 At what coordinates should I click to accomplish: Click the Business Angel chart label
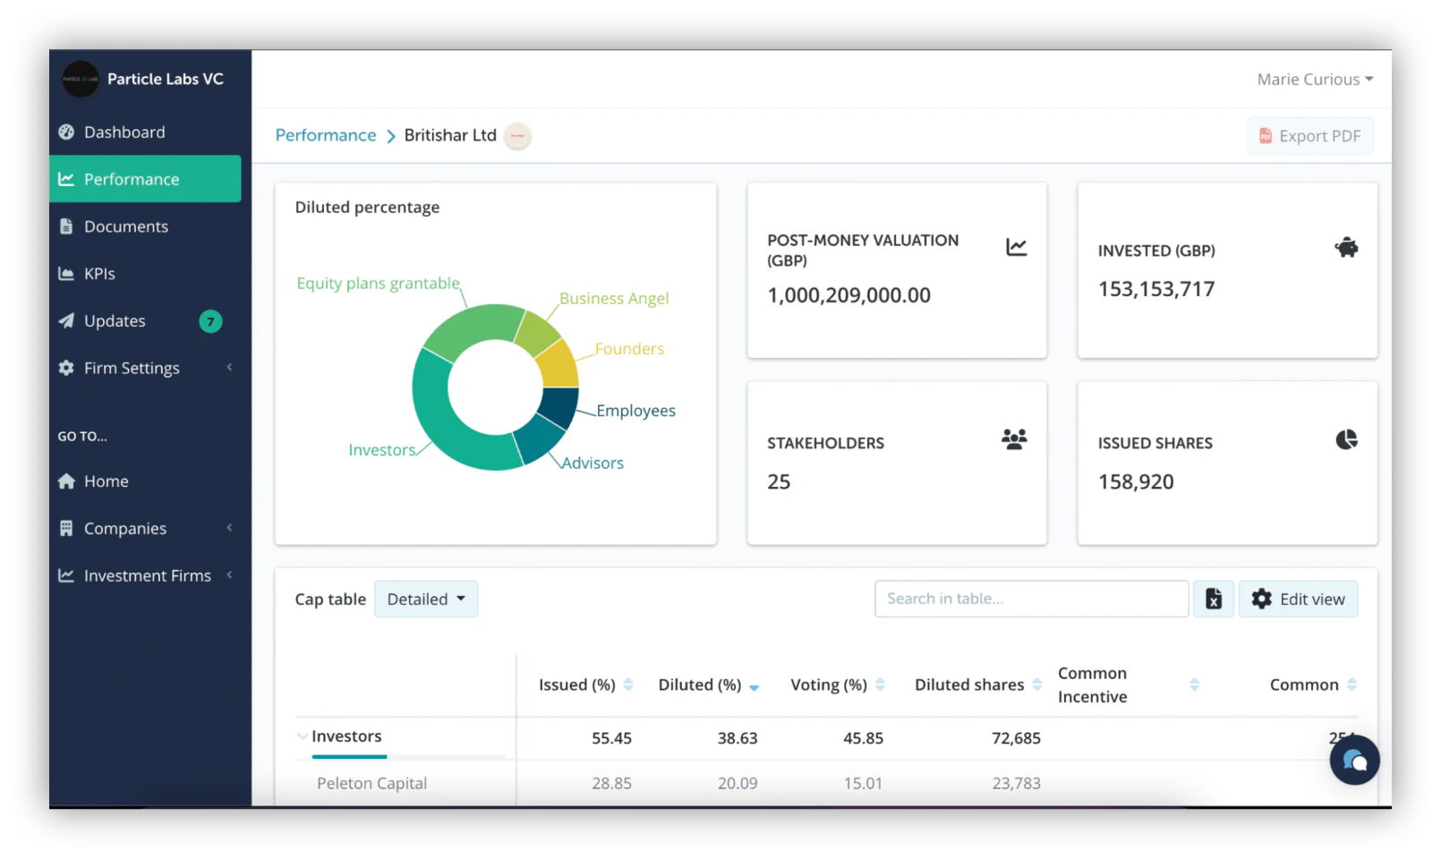(614, 299)
